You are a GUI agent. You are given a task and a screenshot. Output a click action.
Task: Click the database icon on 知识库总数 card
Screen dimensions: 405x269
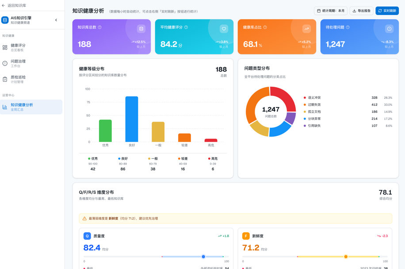141,29
